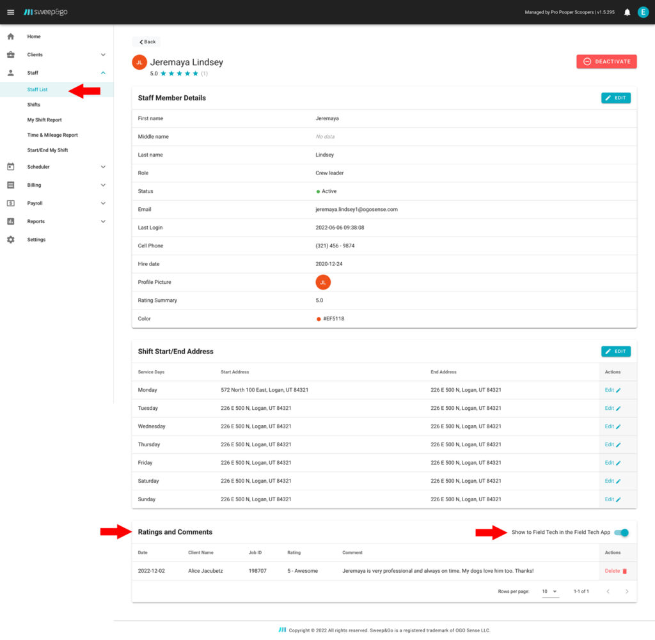Click the red Deactivate button
This screenshot has width=655, height=640.
[606, 61]
